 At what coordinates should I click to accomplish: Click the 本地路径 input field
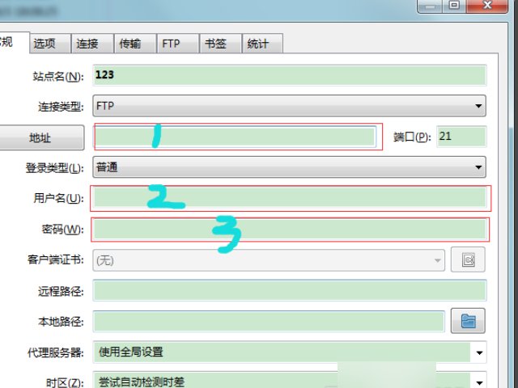pos(269,322)
